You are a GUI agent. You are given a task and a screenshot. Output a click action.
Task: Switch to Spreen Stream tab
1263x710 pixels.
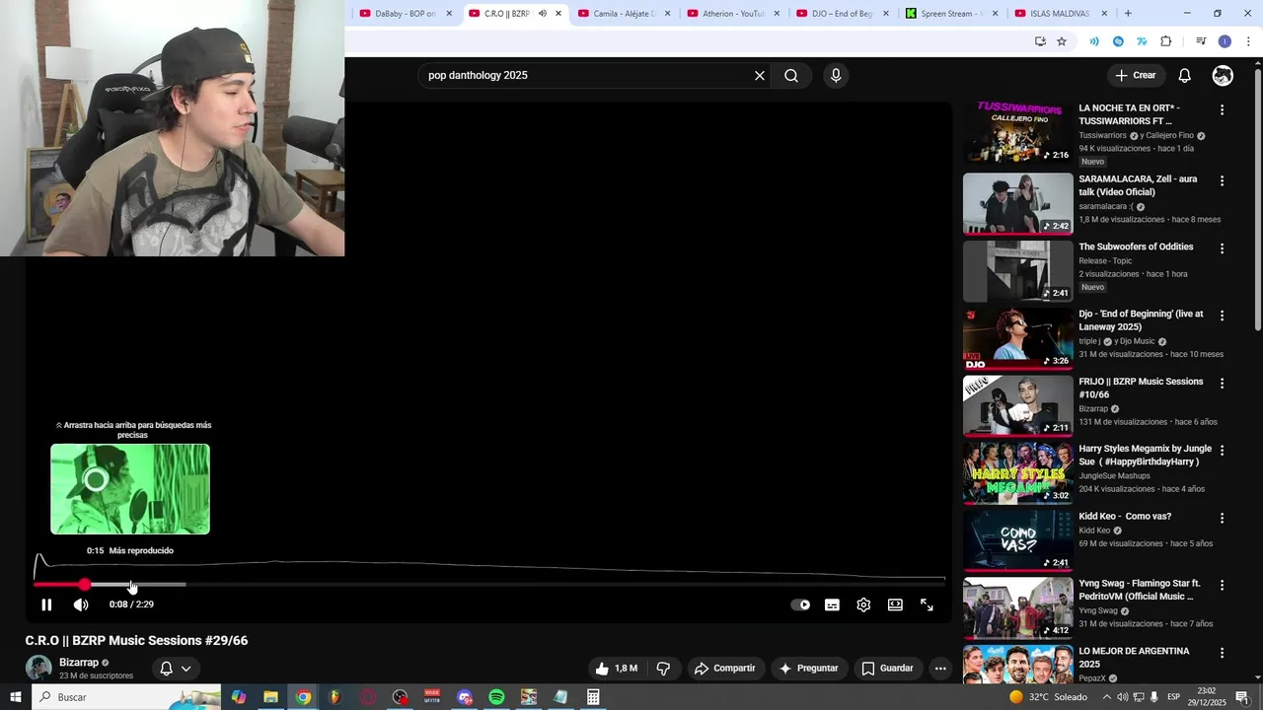click(952, 14)
